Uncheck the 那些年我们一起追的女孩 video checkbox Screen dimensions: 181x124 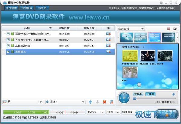(x=8, y=34)
